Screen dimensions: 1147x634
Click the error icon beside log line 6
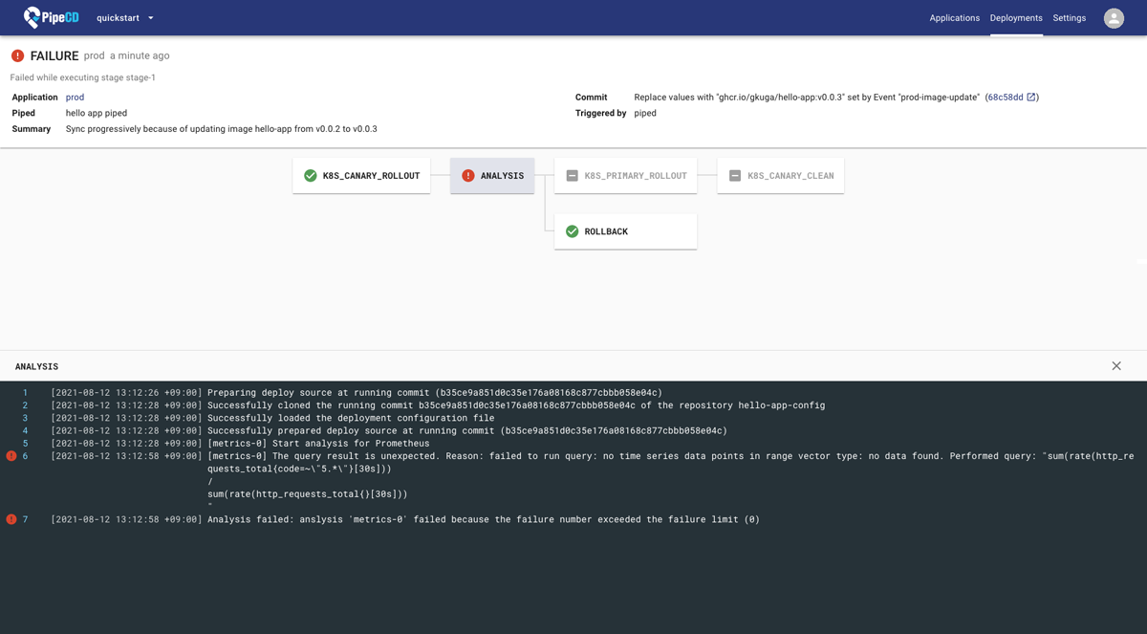(10, 455)
